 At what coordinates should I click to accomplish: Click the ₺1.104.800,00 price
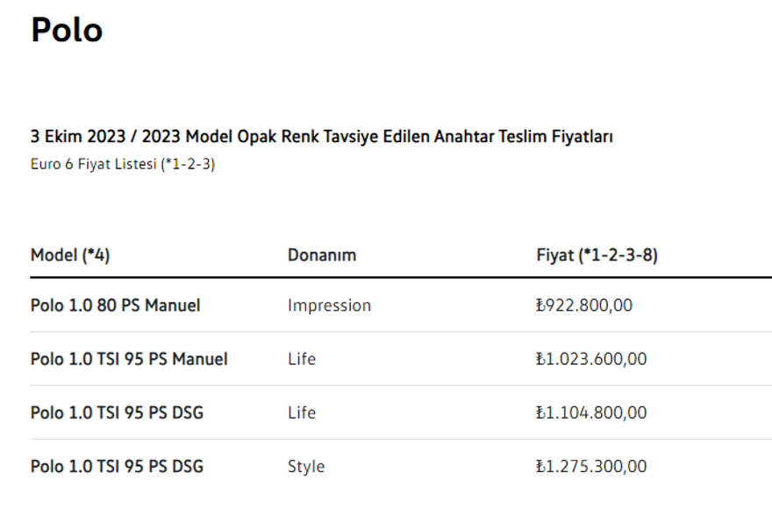[x=590, y=412]
